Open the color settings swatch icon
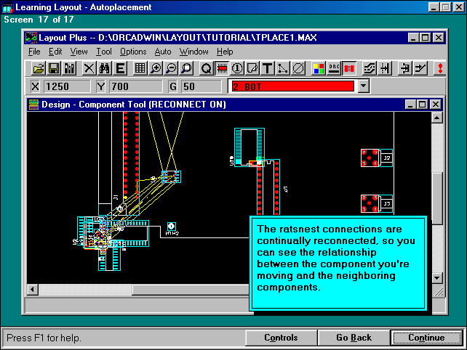 point(319,68)
